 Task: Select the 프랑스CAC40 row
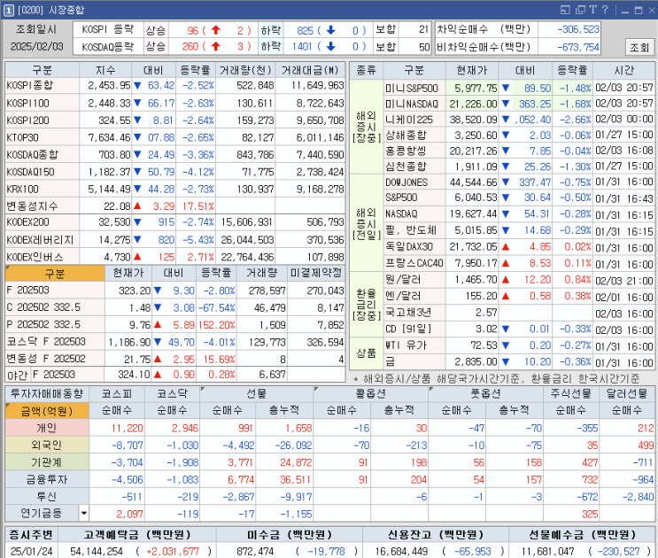pyautogui.click(x=519, y=263)
